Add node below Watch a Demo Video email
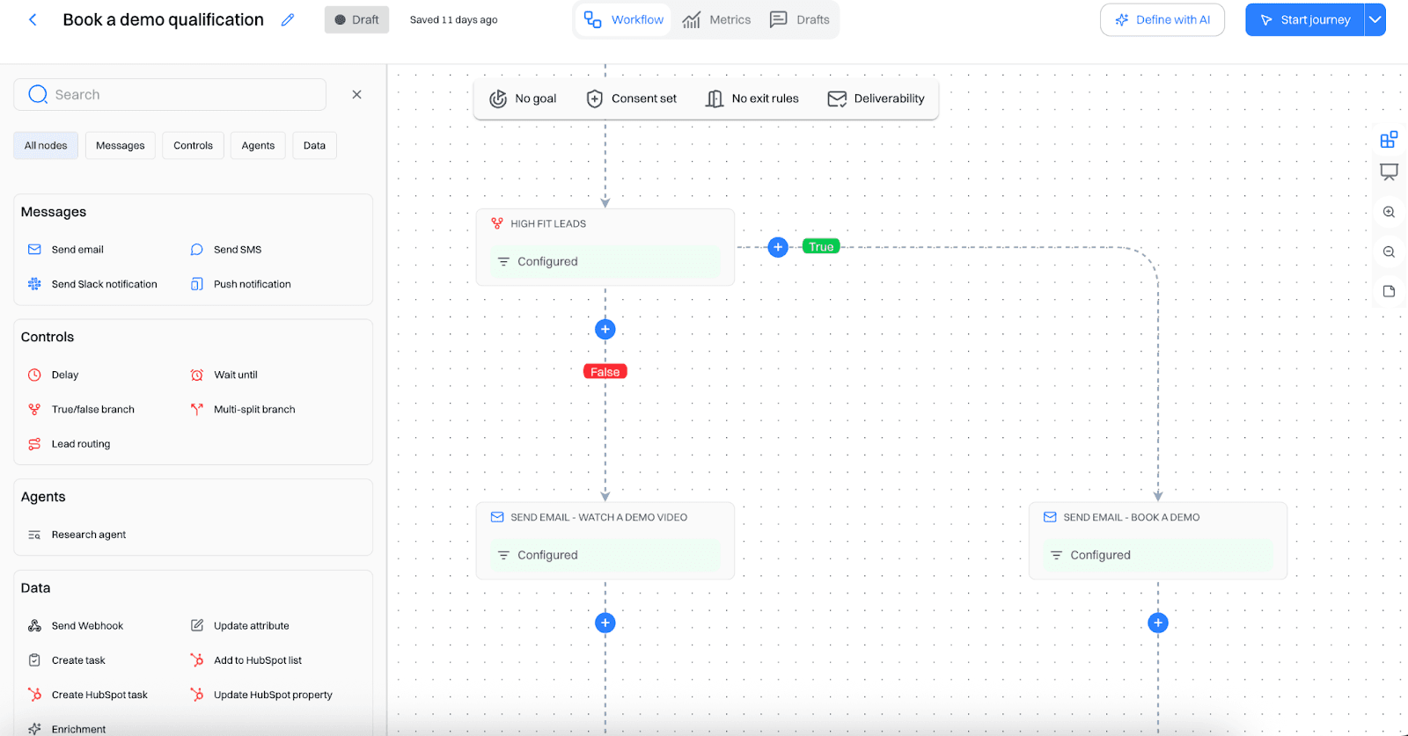This screenshot has width=1408, height=736. [x=605, y=623]
